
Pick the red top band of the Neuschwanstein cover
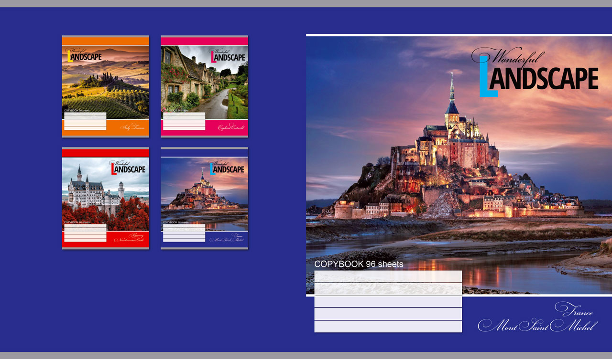tap(105, 153)
